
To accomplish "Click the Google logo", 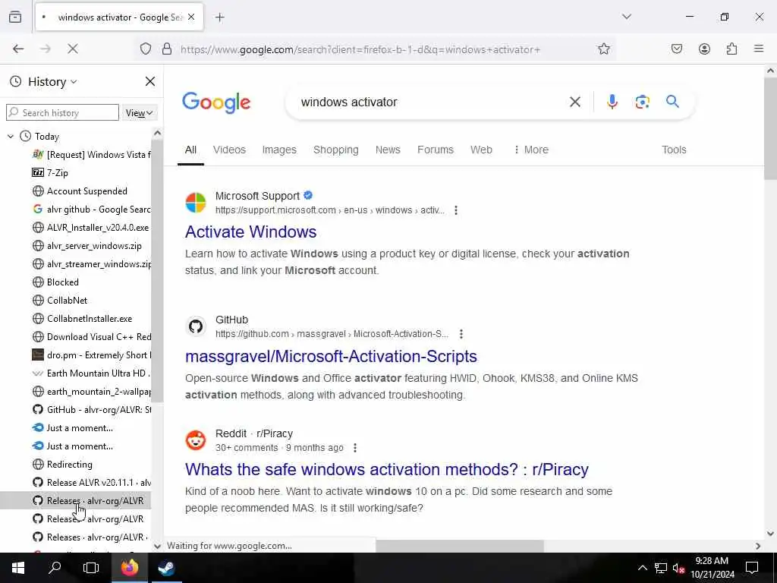I will coord(216,102).
